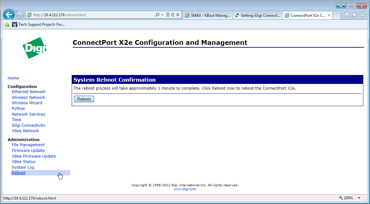This screenshot has height=204, width=370.
Task: Click the browser Back arrow button
Action: click(9, 15)
